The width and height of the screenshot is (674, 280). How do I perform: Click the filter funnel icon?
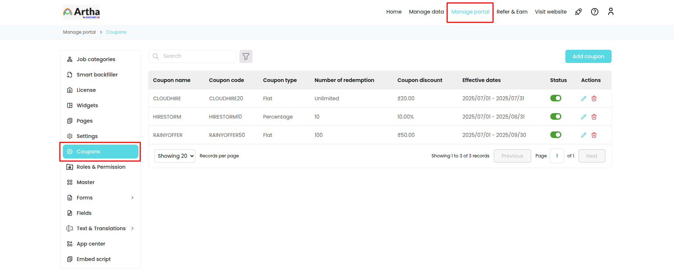coord(246,56)
